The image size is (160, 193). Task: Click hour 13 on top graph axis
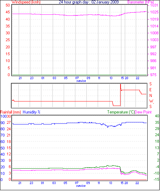(111, 78)
